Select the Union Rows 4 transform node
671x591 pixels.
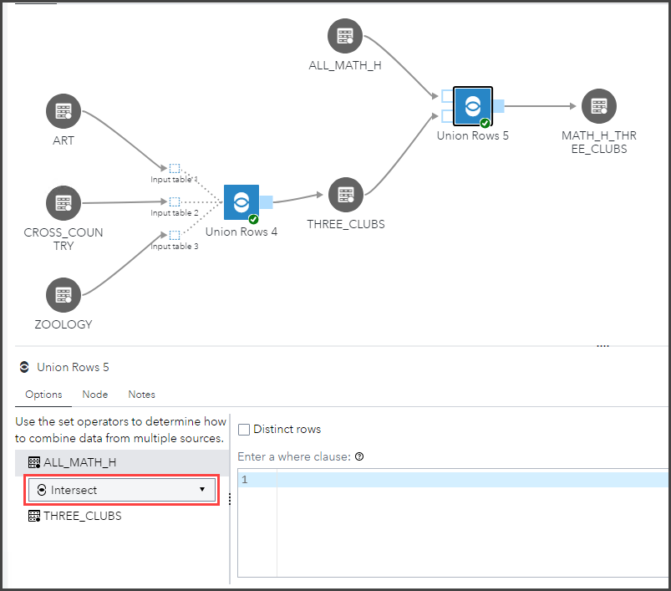[241, 201]
